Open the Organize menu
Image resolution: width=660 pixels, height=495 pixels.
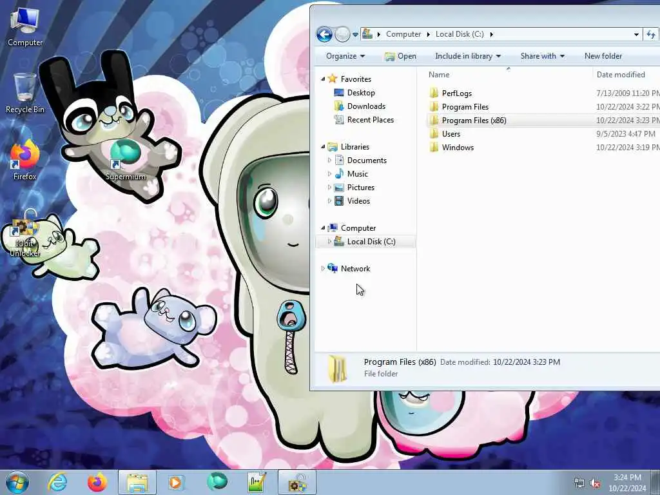[x=345, y=56]
